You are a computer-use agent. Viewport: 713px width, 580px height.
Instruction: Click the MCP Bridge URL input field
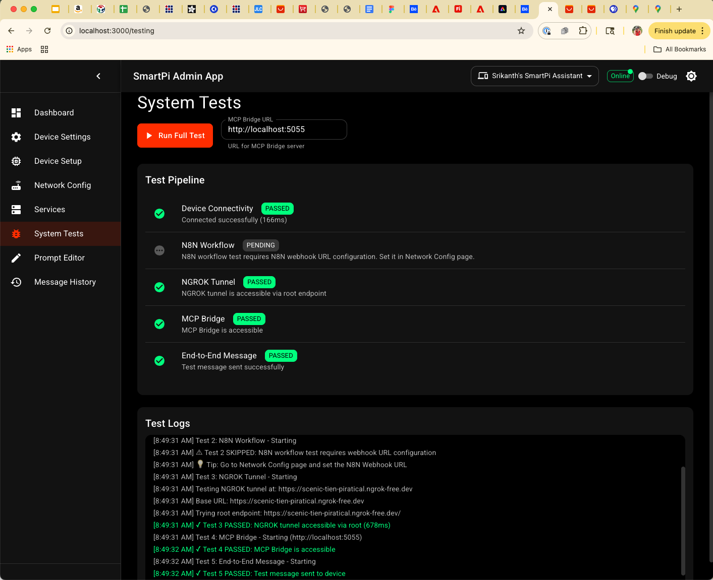click(284, 130)
